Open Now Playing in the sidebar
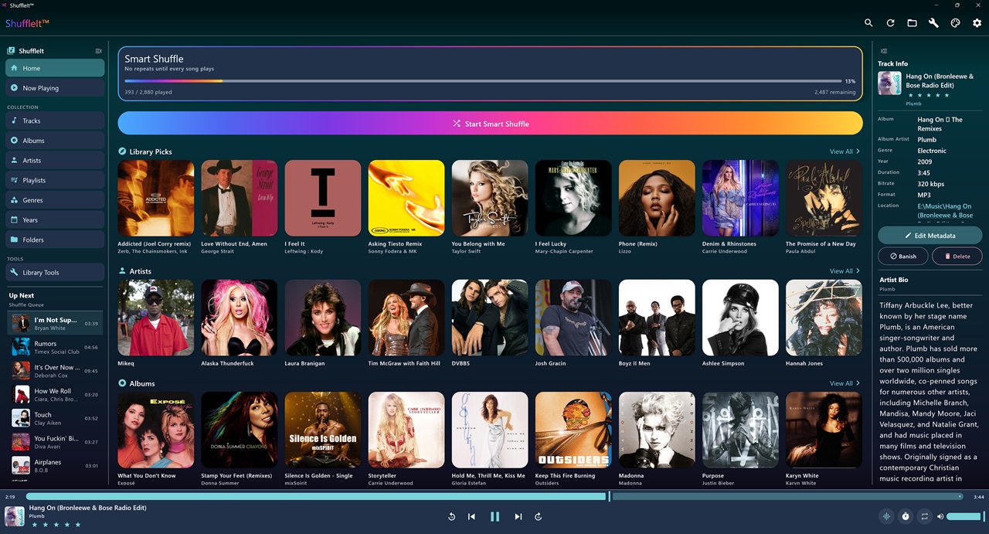Screen dimensions: 989x534 pos(55,88)
